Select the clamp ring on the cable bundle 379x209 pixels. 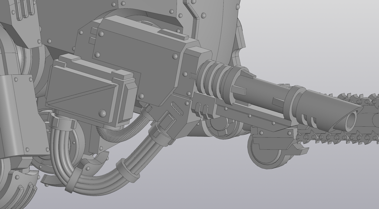tap(127, 171)
